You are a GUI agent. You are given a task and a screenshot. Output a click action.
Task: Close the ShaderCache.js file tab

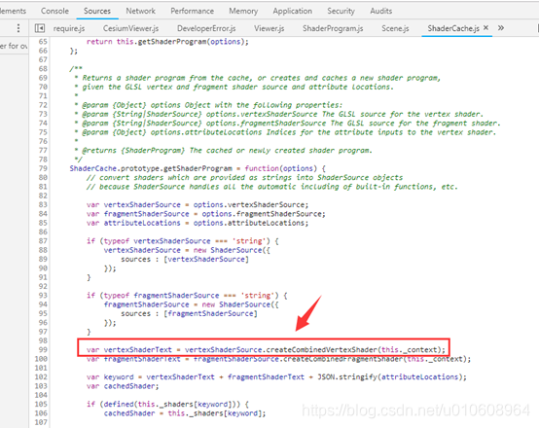485,28
